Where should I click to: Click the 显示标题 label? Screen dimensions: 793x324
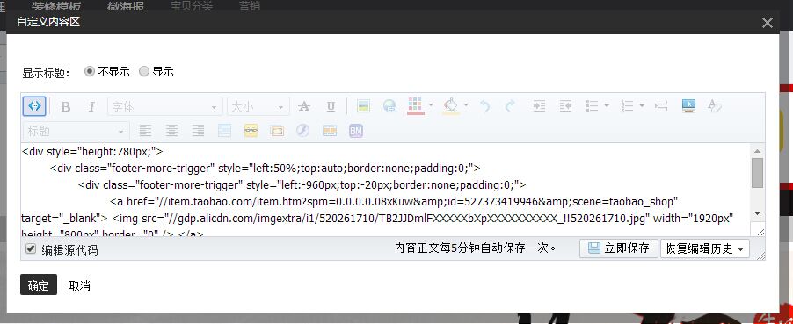click(46, 73)
